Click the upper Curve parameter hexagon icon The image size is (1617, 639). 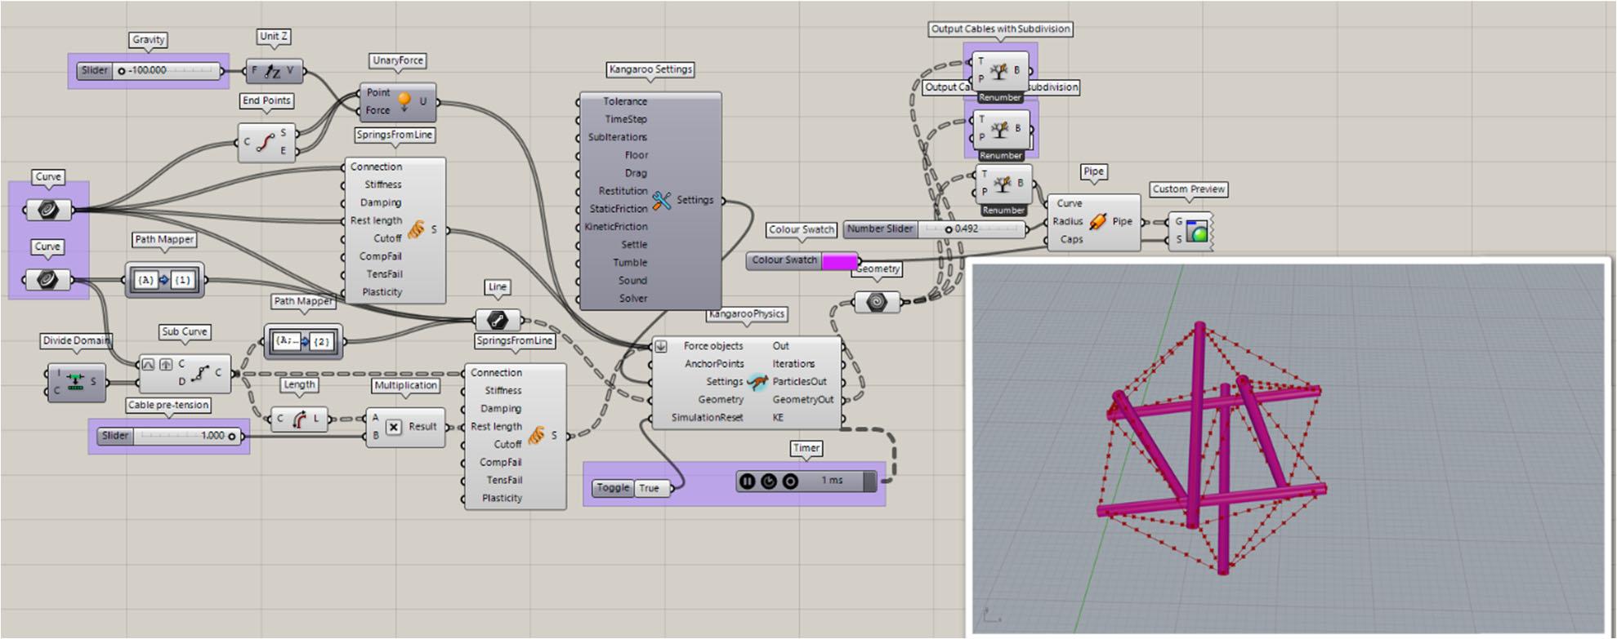tap(48, 210)
